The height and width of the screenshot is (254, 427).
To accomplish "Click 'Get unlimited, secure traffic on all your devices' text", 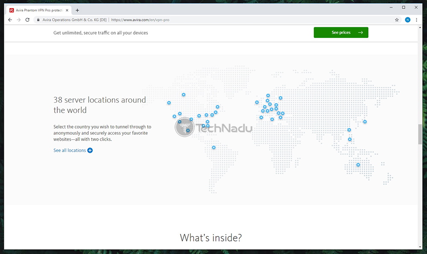I will click(x=100, y=32).
